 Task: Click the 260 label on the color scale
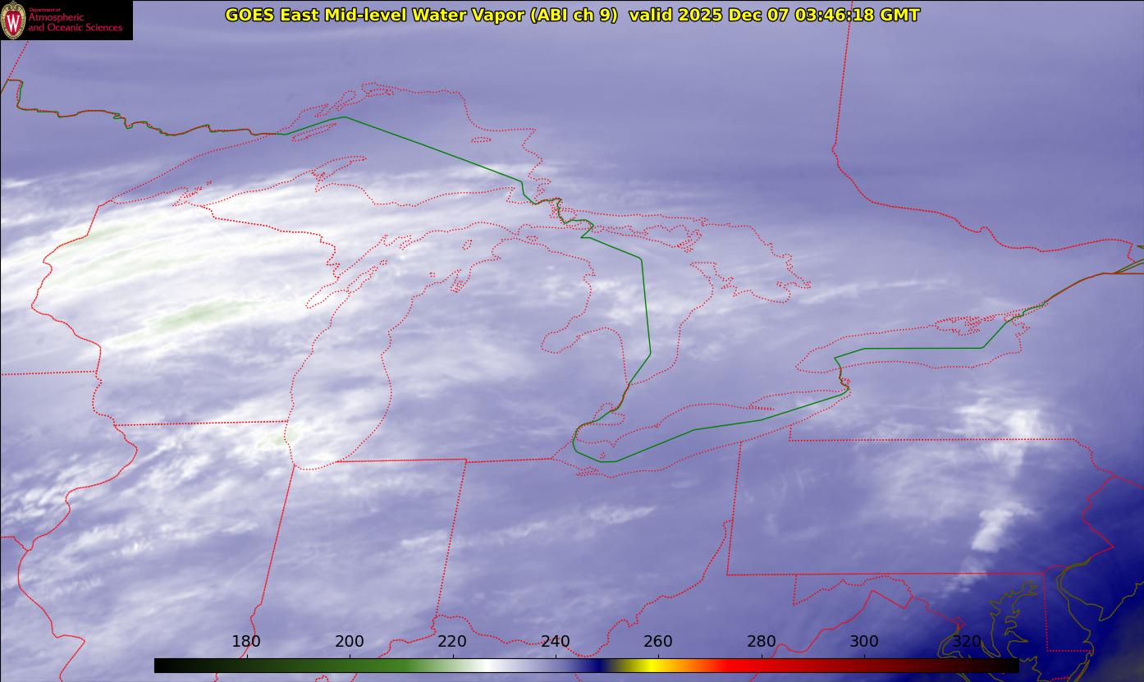(x=658, y=642)
